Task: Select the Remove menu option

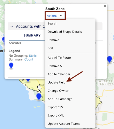Action: (x=53, y=40)
